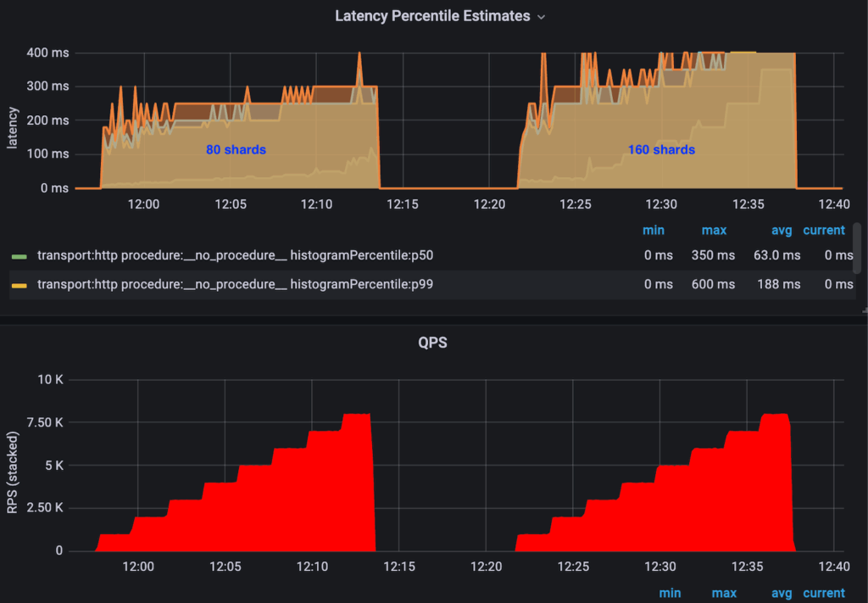Screen dimensions: 868x603
Task: Click the 600 ms max value for p99
Action: (713, 285)
